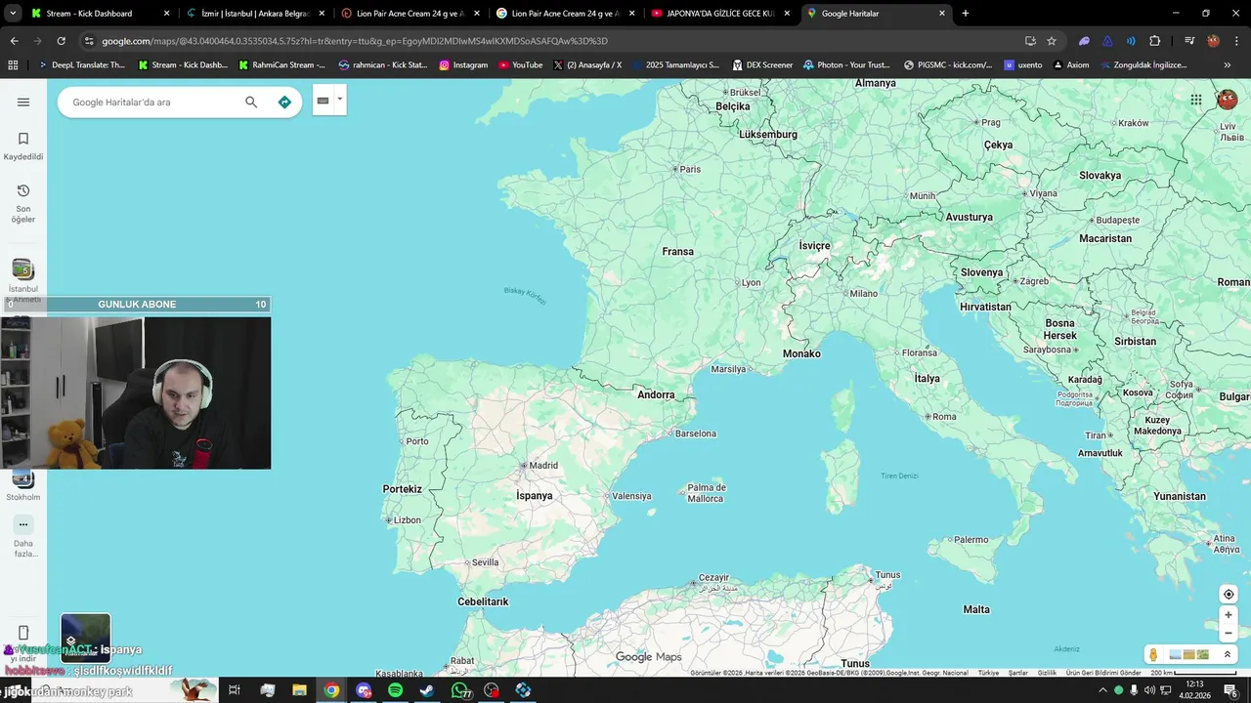Click the İsviçre country label

(814, 246)
